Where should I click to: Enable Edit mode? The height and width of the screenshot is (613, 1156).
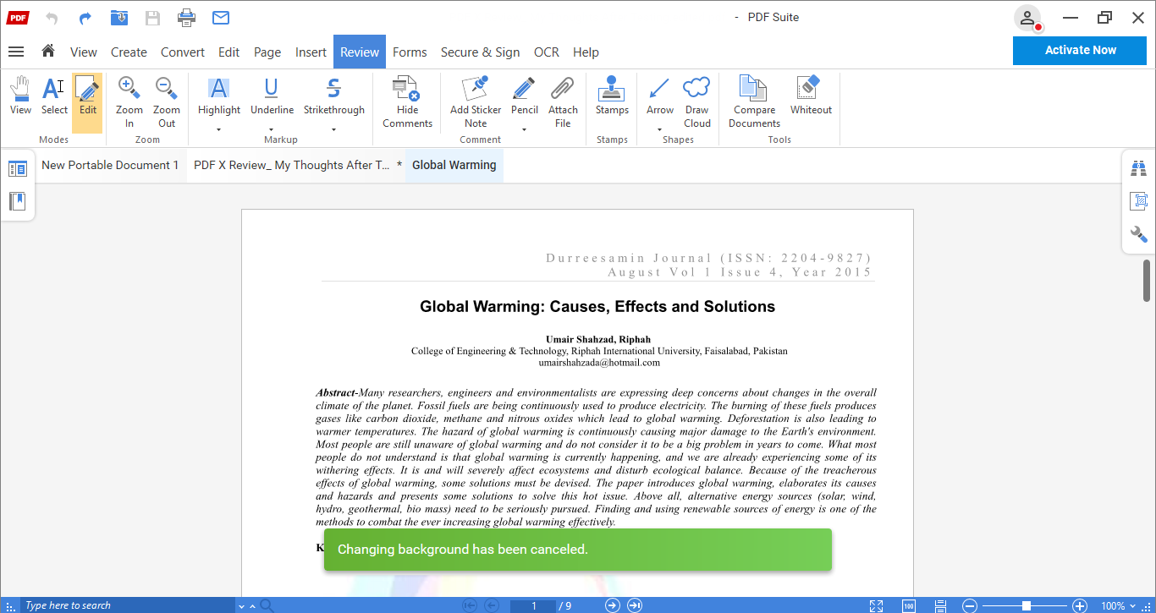pos(87,97)
